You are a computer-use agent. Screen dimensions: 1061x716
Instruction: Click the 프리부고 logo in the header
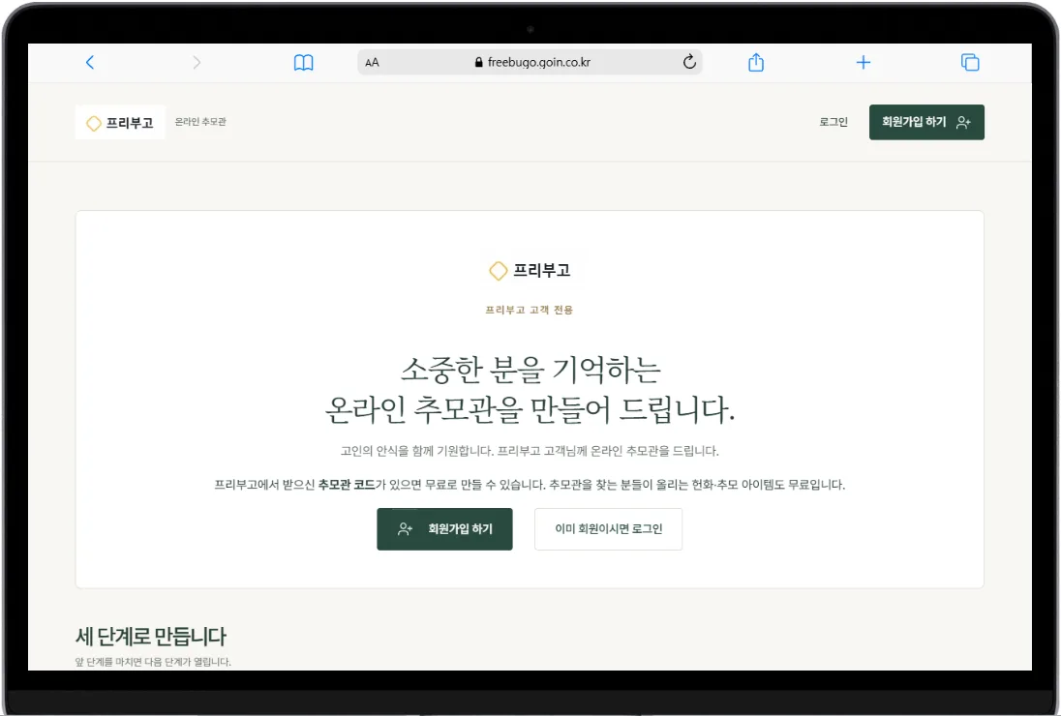click(120, 122)
